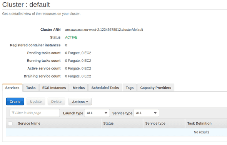Expand the Launch type ALL dropdown

click(x=97, y=113)
